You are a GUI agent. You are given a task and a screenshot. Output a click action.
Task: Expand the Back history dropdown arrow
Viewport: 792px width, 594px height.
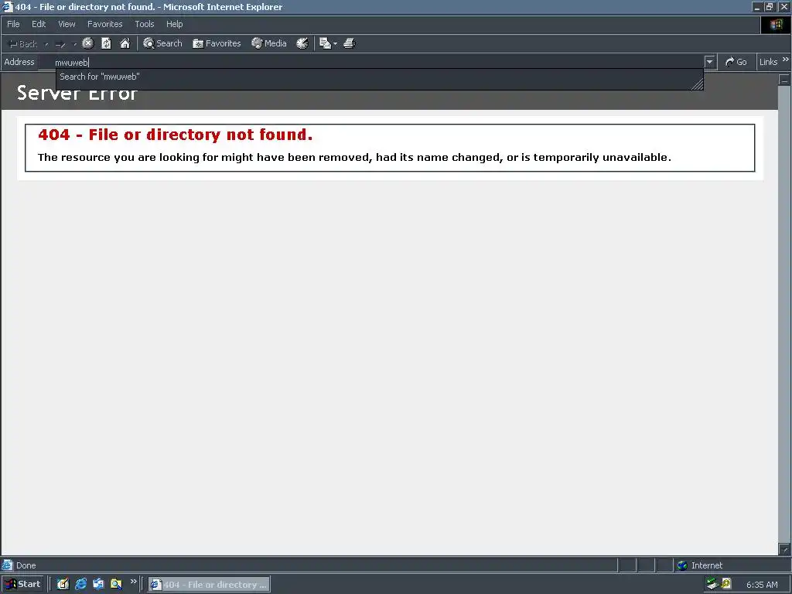tap(46, 44)
